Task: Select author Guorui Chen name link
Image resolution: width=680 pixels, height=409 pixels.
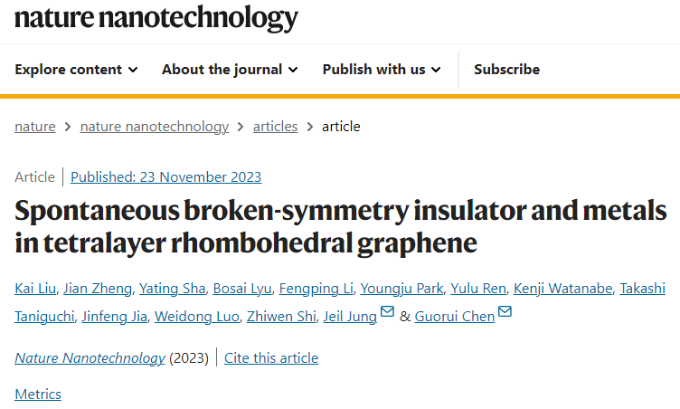Action: pyautogui.click(x=455, y=317)
